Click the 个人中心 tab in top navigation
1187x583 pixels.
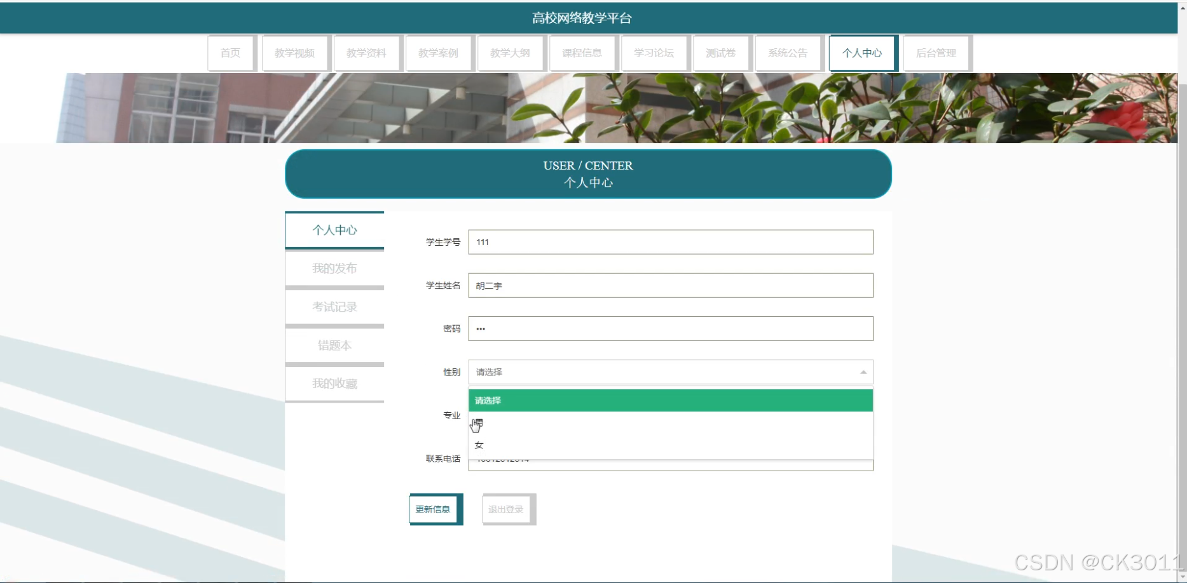point(863,53)
